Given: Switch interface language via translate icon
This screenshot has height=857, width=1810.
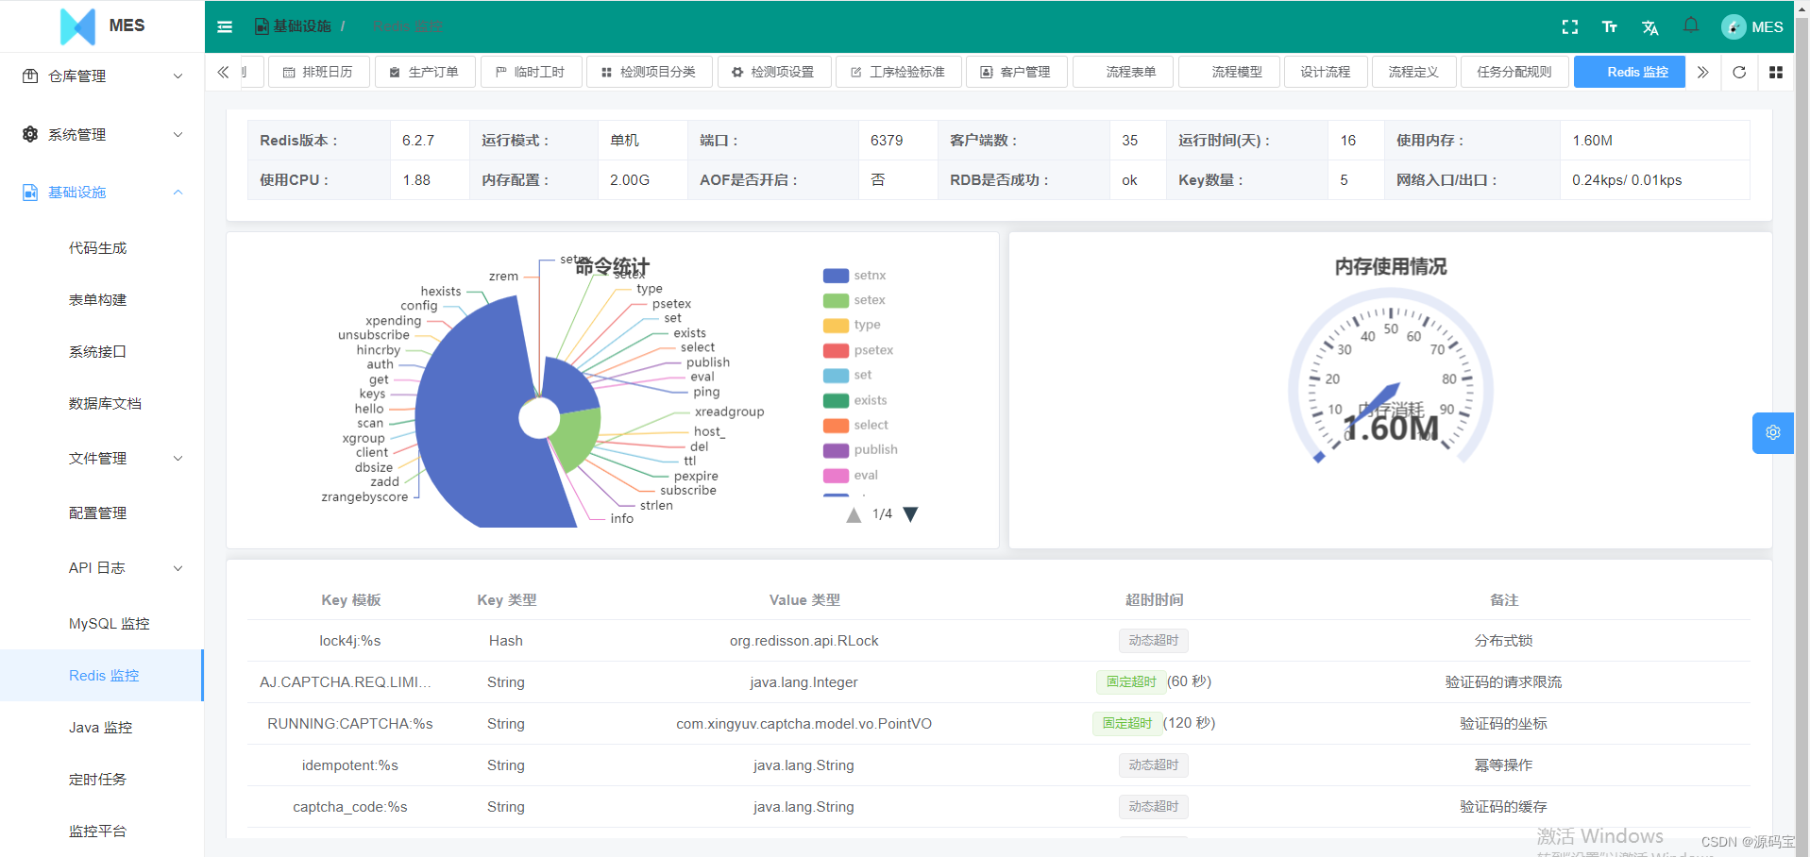Looking at the screenshot, I should (1649, 26).
